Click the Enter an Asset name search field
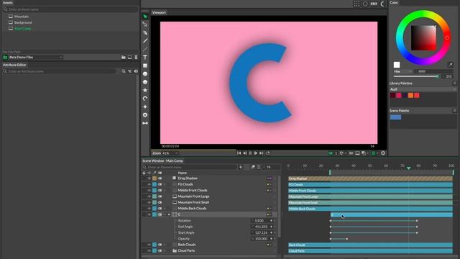 coord(70,9)
